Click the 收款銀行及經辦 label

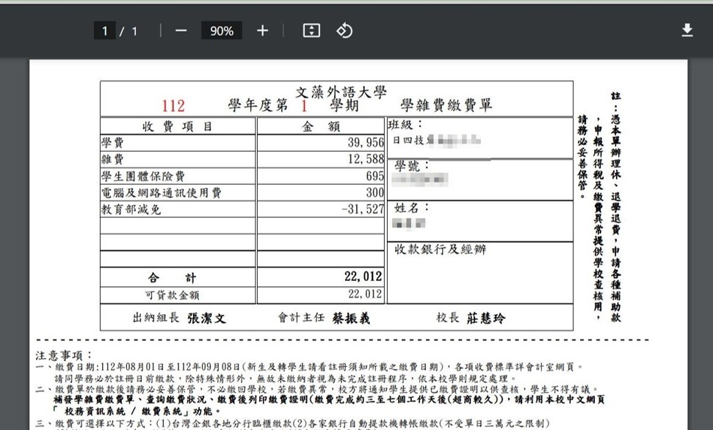(440, 249)
